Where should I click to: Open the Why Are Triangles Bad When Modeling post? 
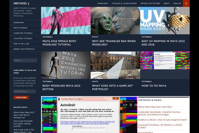[x=114, y=43]
